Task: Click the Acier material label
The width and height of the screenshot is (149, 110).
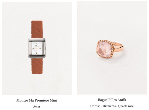Action: click(x=37, y=107)
